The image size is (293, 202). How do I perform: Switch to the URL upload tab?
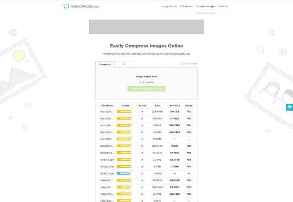pyautogui.click(x=124, y=64)
